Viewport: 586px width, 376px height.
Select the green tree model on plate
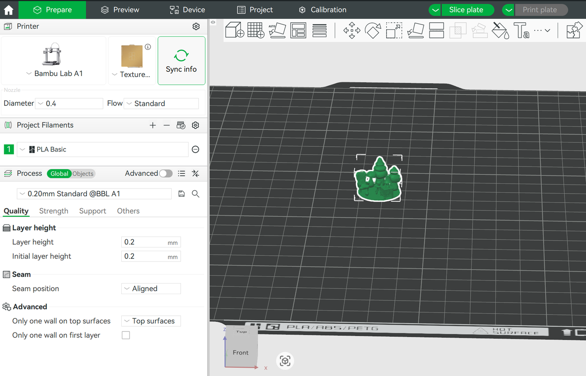tap(378, 181)
